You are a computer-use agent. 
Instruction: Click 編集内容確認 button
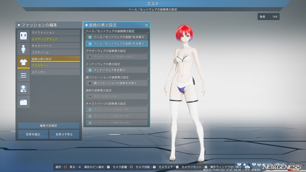(x=49, y=126)
